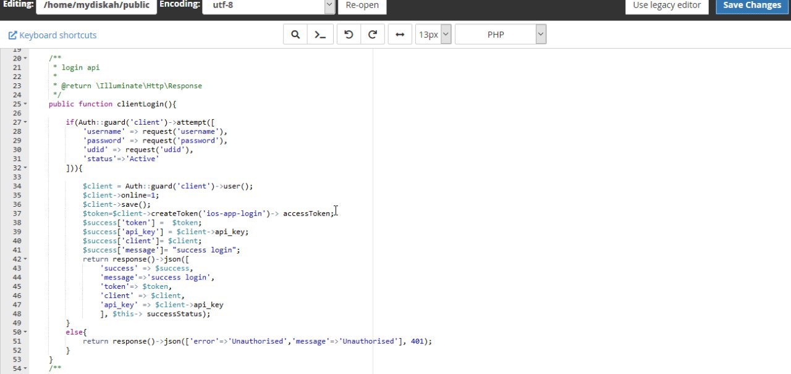Click the go-to-line terminal icon
The width and height of the screenshot is (791, 374).
pyautogui.click(x=320, y=35)
